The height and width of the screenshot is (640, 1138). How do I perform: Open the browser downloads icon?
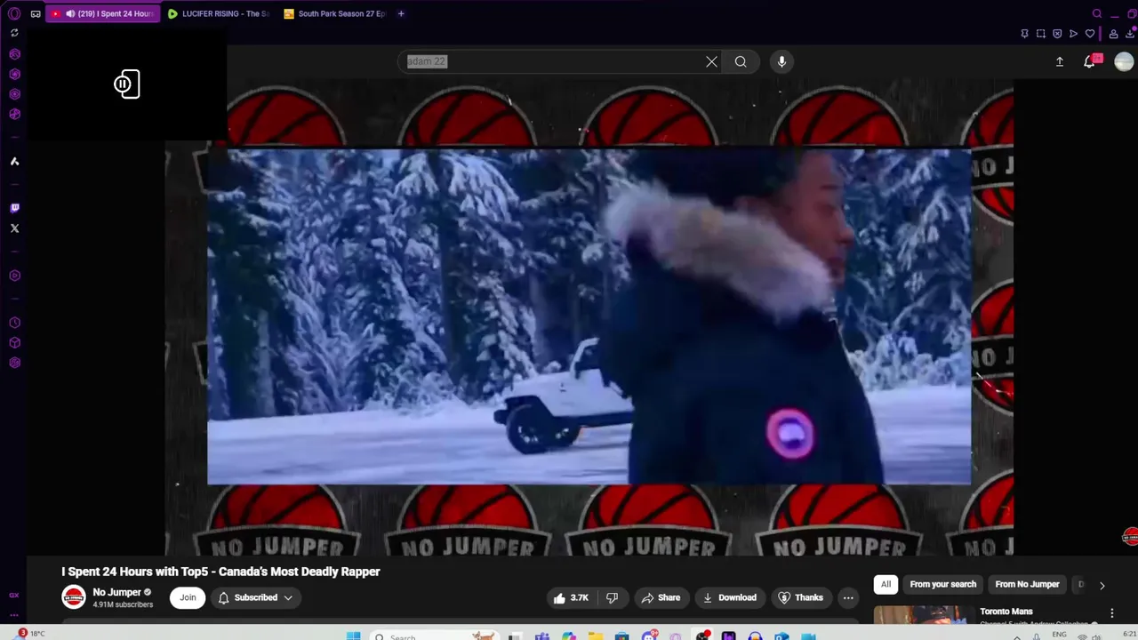coord(1129,34)
